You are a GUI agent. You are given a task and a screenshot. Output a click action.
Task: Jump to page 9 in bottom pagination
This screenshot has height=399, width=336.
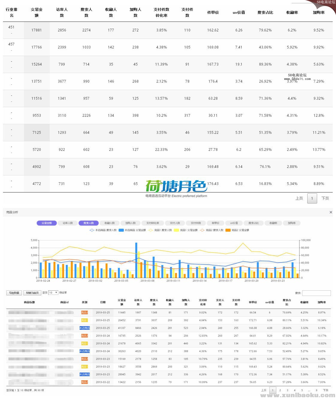pyautogui.click(x=316, y=390)
